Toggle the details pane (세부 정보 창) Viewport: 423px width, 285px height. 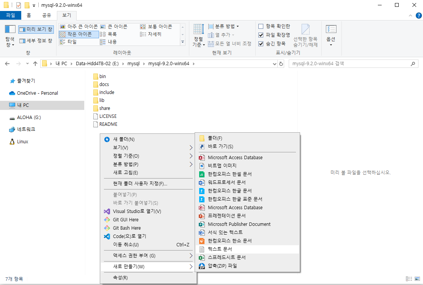coord(36,41)
